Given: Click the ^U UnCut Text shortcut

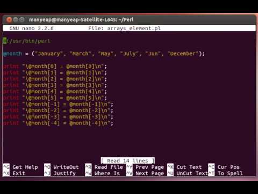Looking at the screenshot, I should [x=188, y=174].
